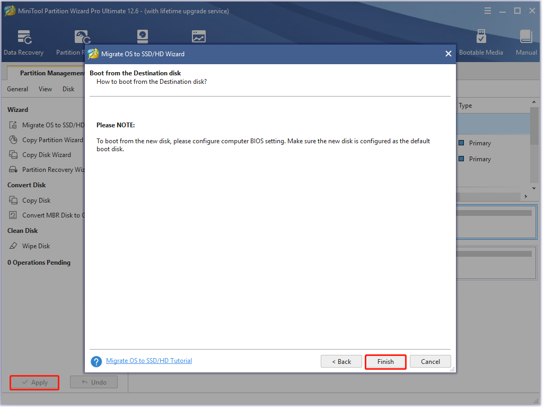Click the MiniTool app logo in title bar
Viewport: 545px width, 409px height.
(10, 11)
